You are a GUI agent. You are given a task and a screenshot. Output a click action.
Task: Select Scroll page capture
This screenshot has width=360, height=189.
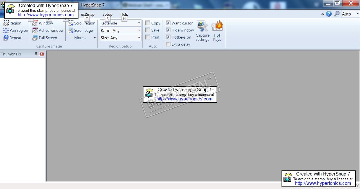(x=80, y=30)
